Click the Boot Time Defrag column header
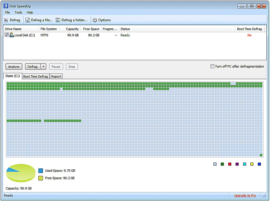 [x=249, y=29]
